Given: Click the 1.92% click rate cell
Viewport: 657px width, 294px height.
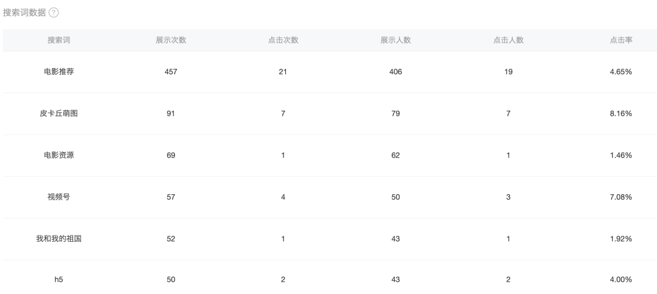Looking at the screenshot, I should (621, 239).
